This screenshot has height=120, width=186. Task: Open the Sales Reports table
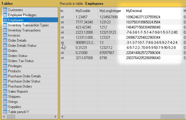(18, 91)
